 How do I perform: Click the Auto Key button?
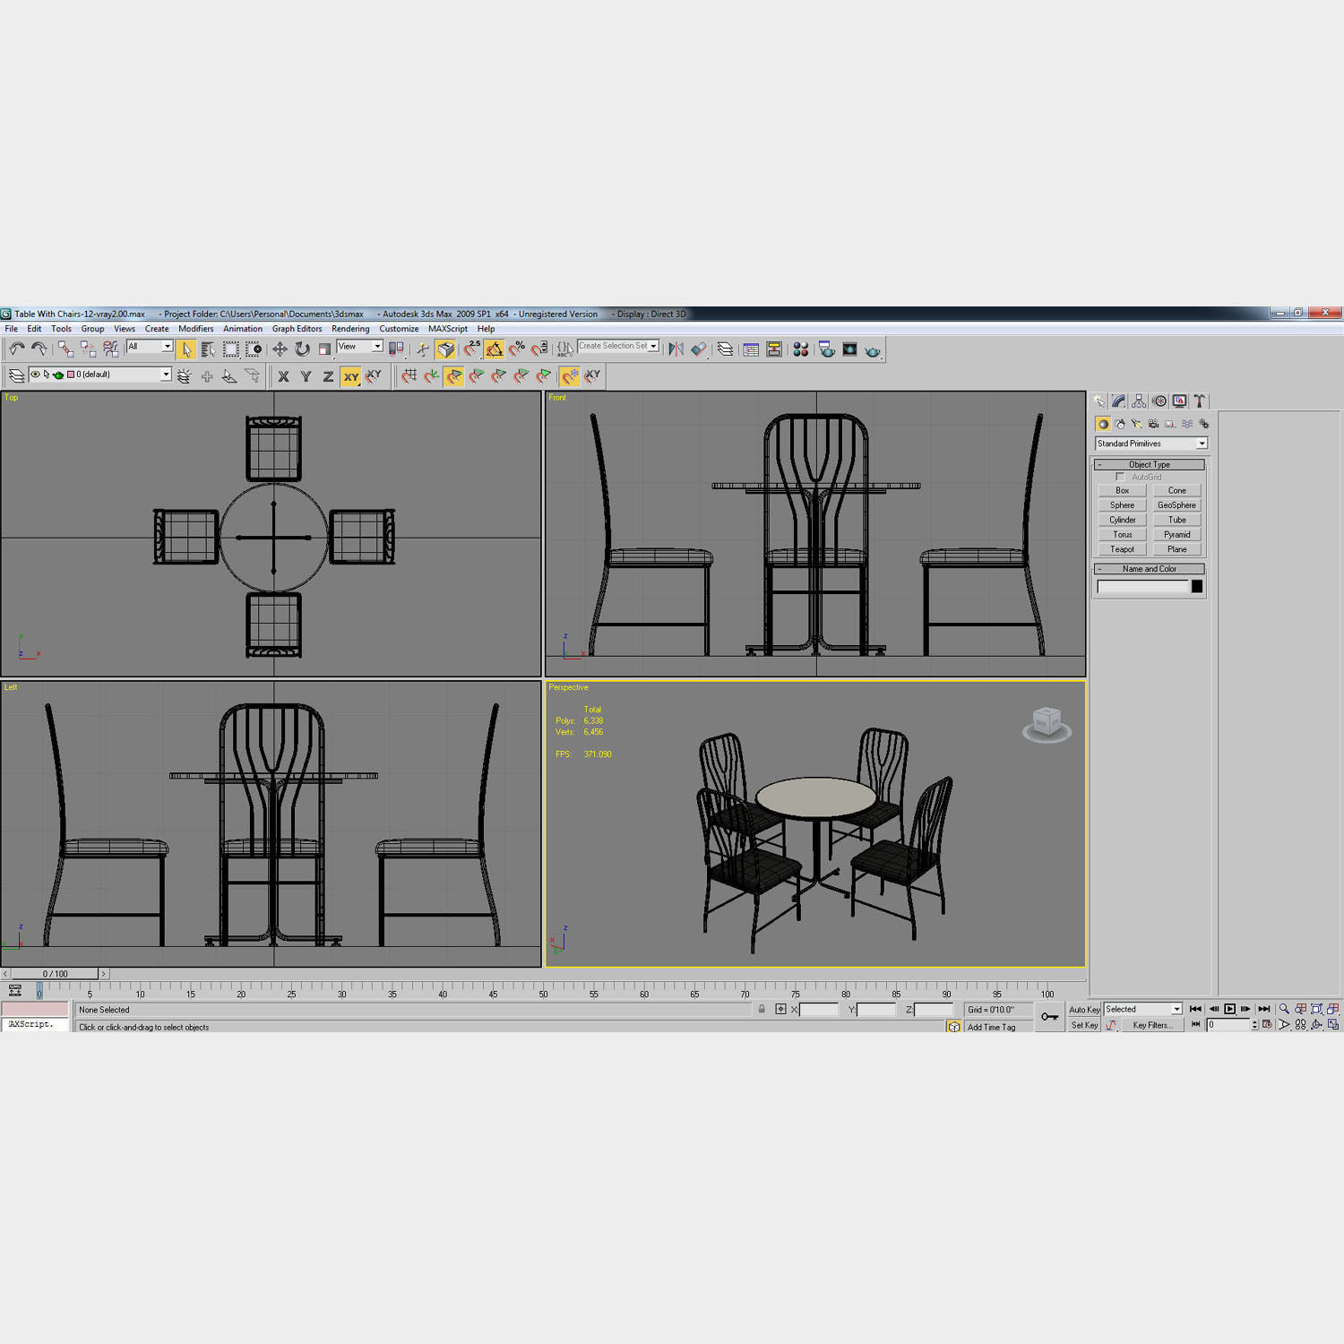click(1084, 1010)
